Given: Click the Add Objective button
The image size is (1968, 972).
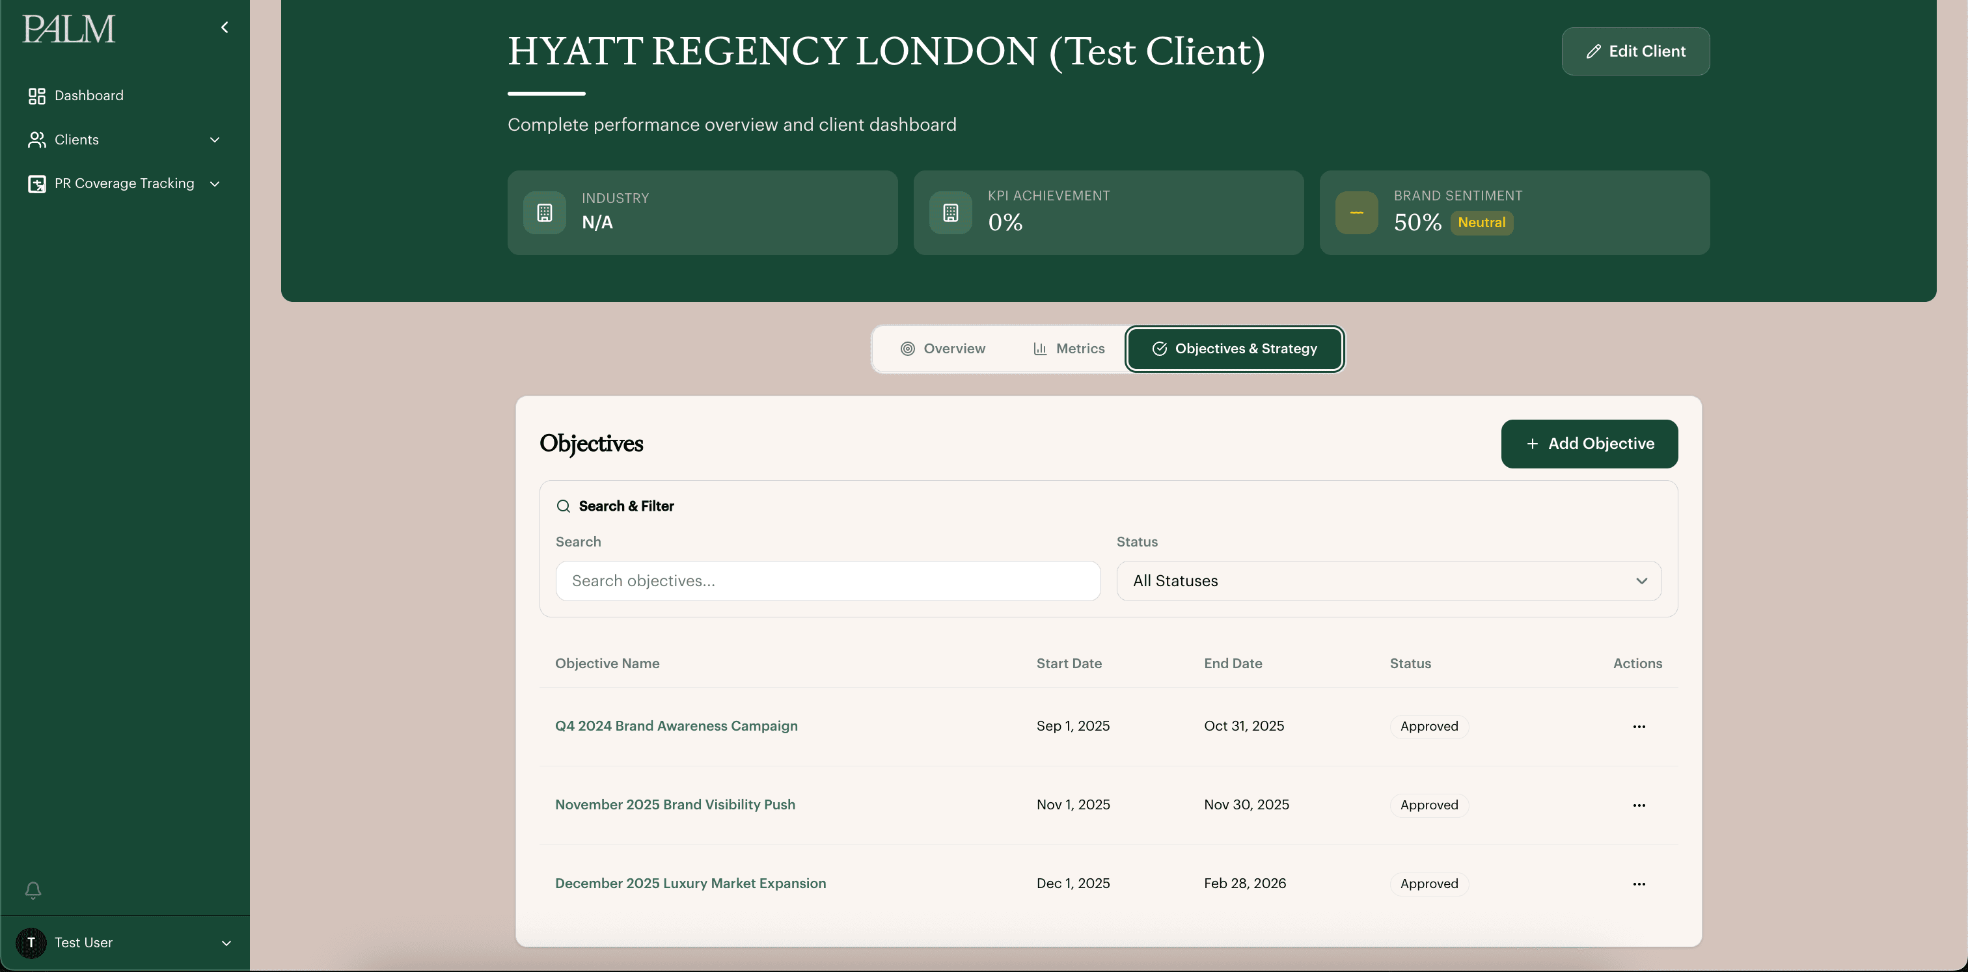Looking at the screenshot, I should click(1589, 444).
